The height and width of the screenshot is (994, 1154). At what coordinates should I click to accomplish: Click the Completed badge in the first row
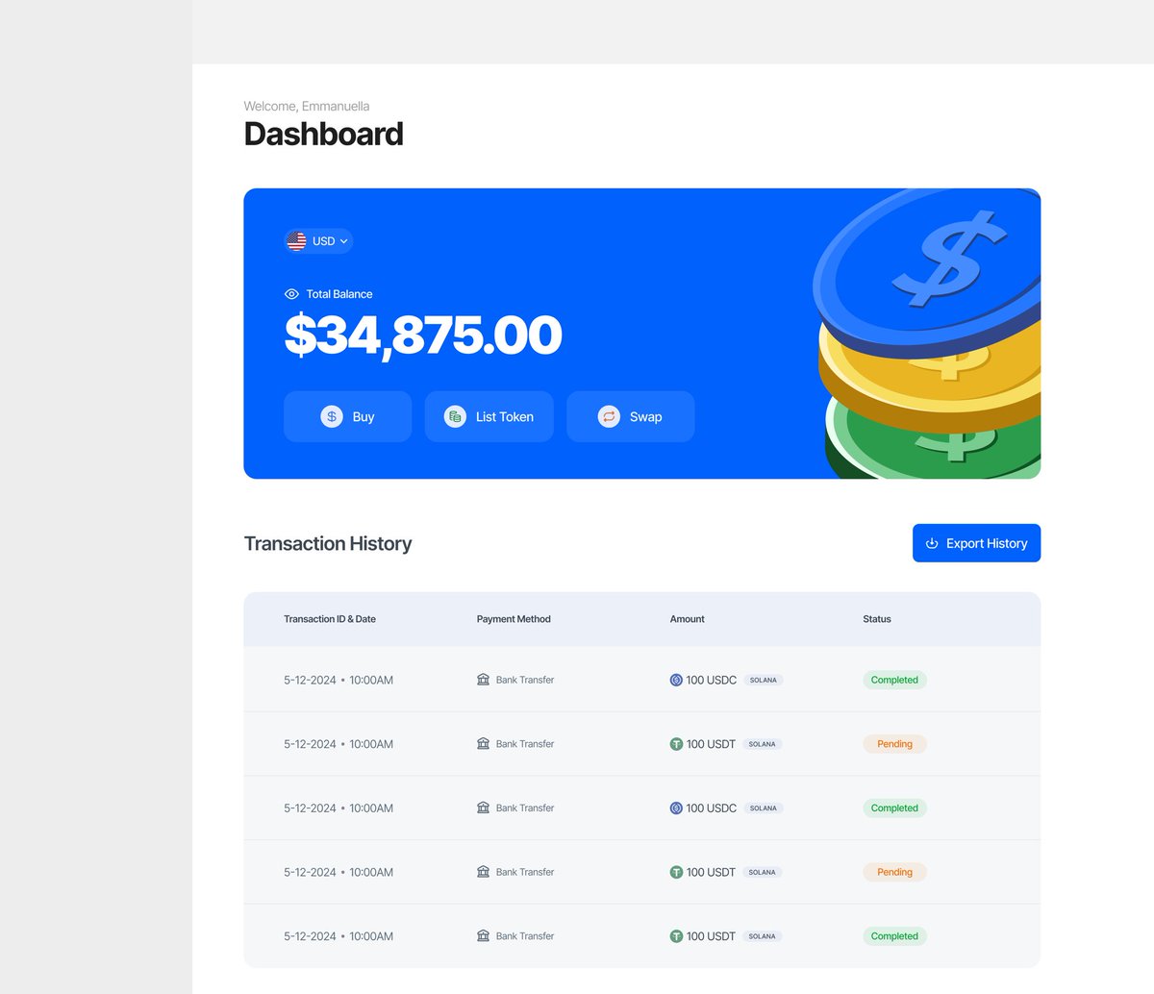[894, 680]
